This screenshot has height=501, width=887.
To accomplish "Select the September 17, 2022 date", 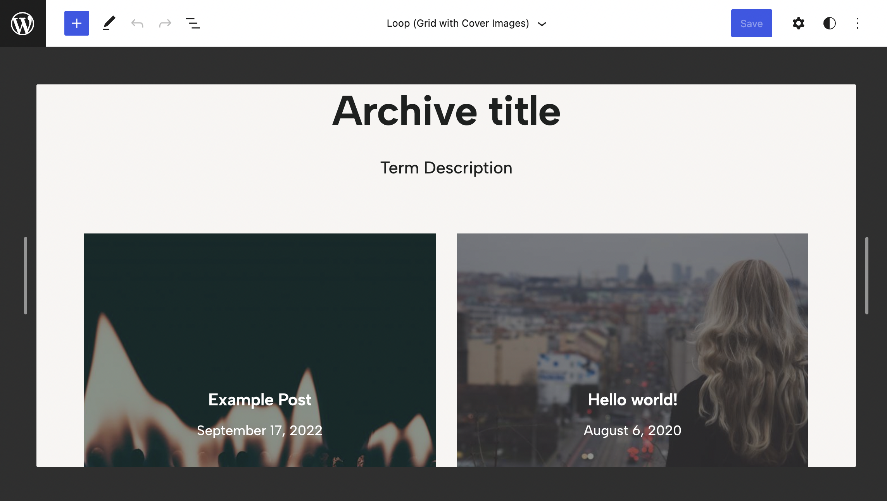I will point(260,431).
